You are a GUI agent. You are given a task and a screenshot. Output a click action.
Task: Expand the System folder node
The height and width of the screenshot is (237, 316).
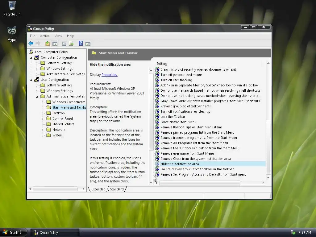click(x=42, y=135)
